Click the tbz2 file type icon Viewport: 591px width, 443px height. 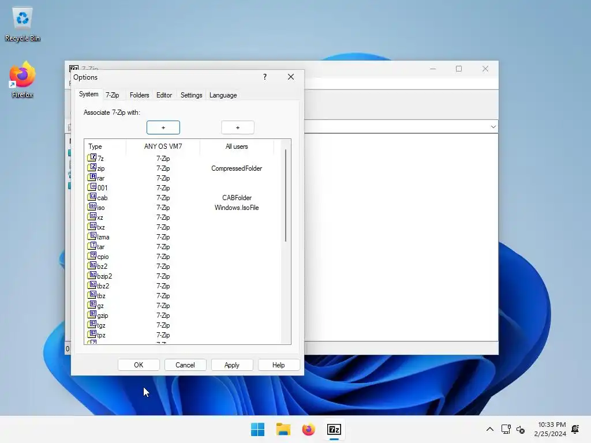pyautogui.click(x=92, y=285)
